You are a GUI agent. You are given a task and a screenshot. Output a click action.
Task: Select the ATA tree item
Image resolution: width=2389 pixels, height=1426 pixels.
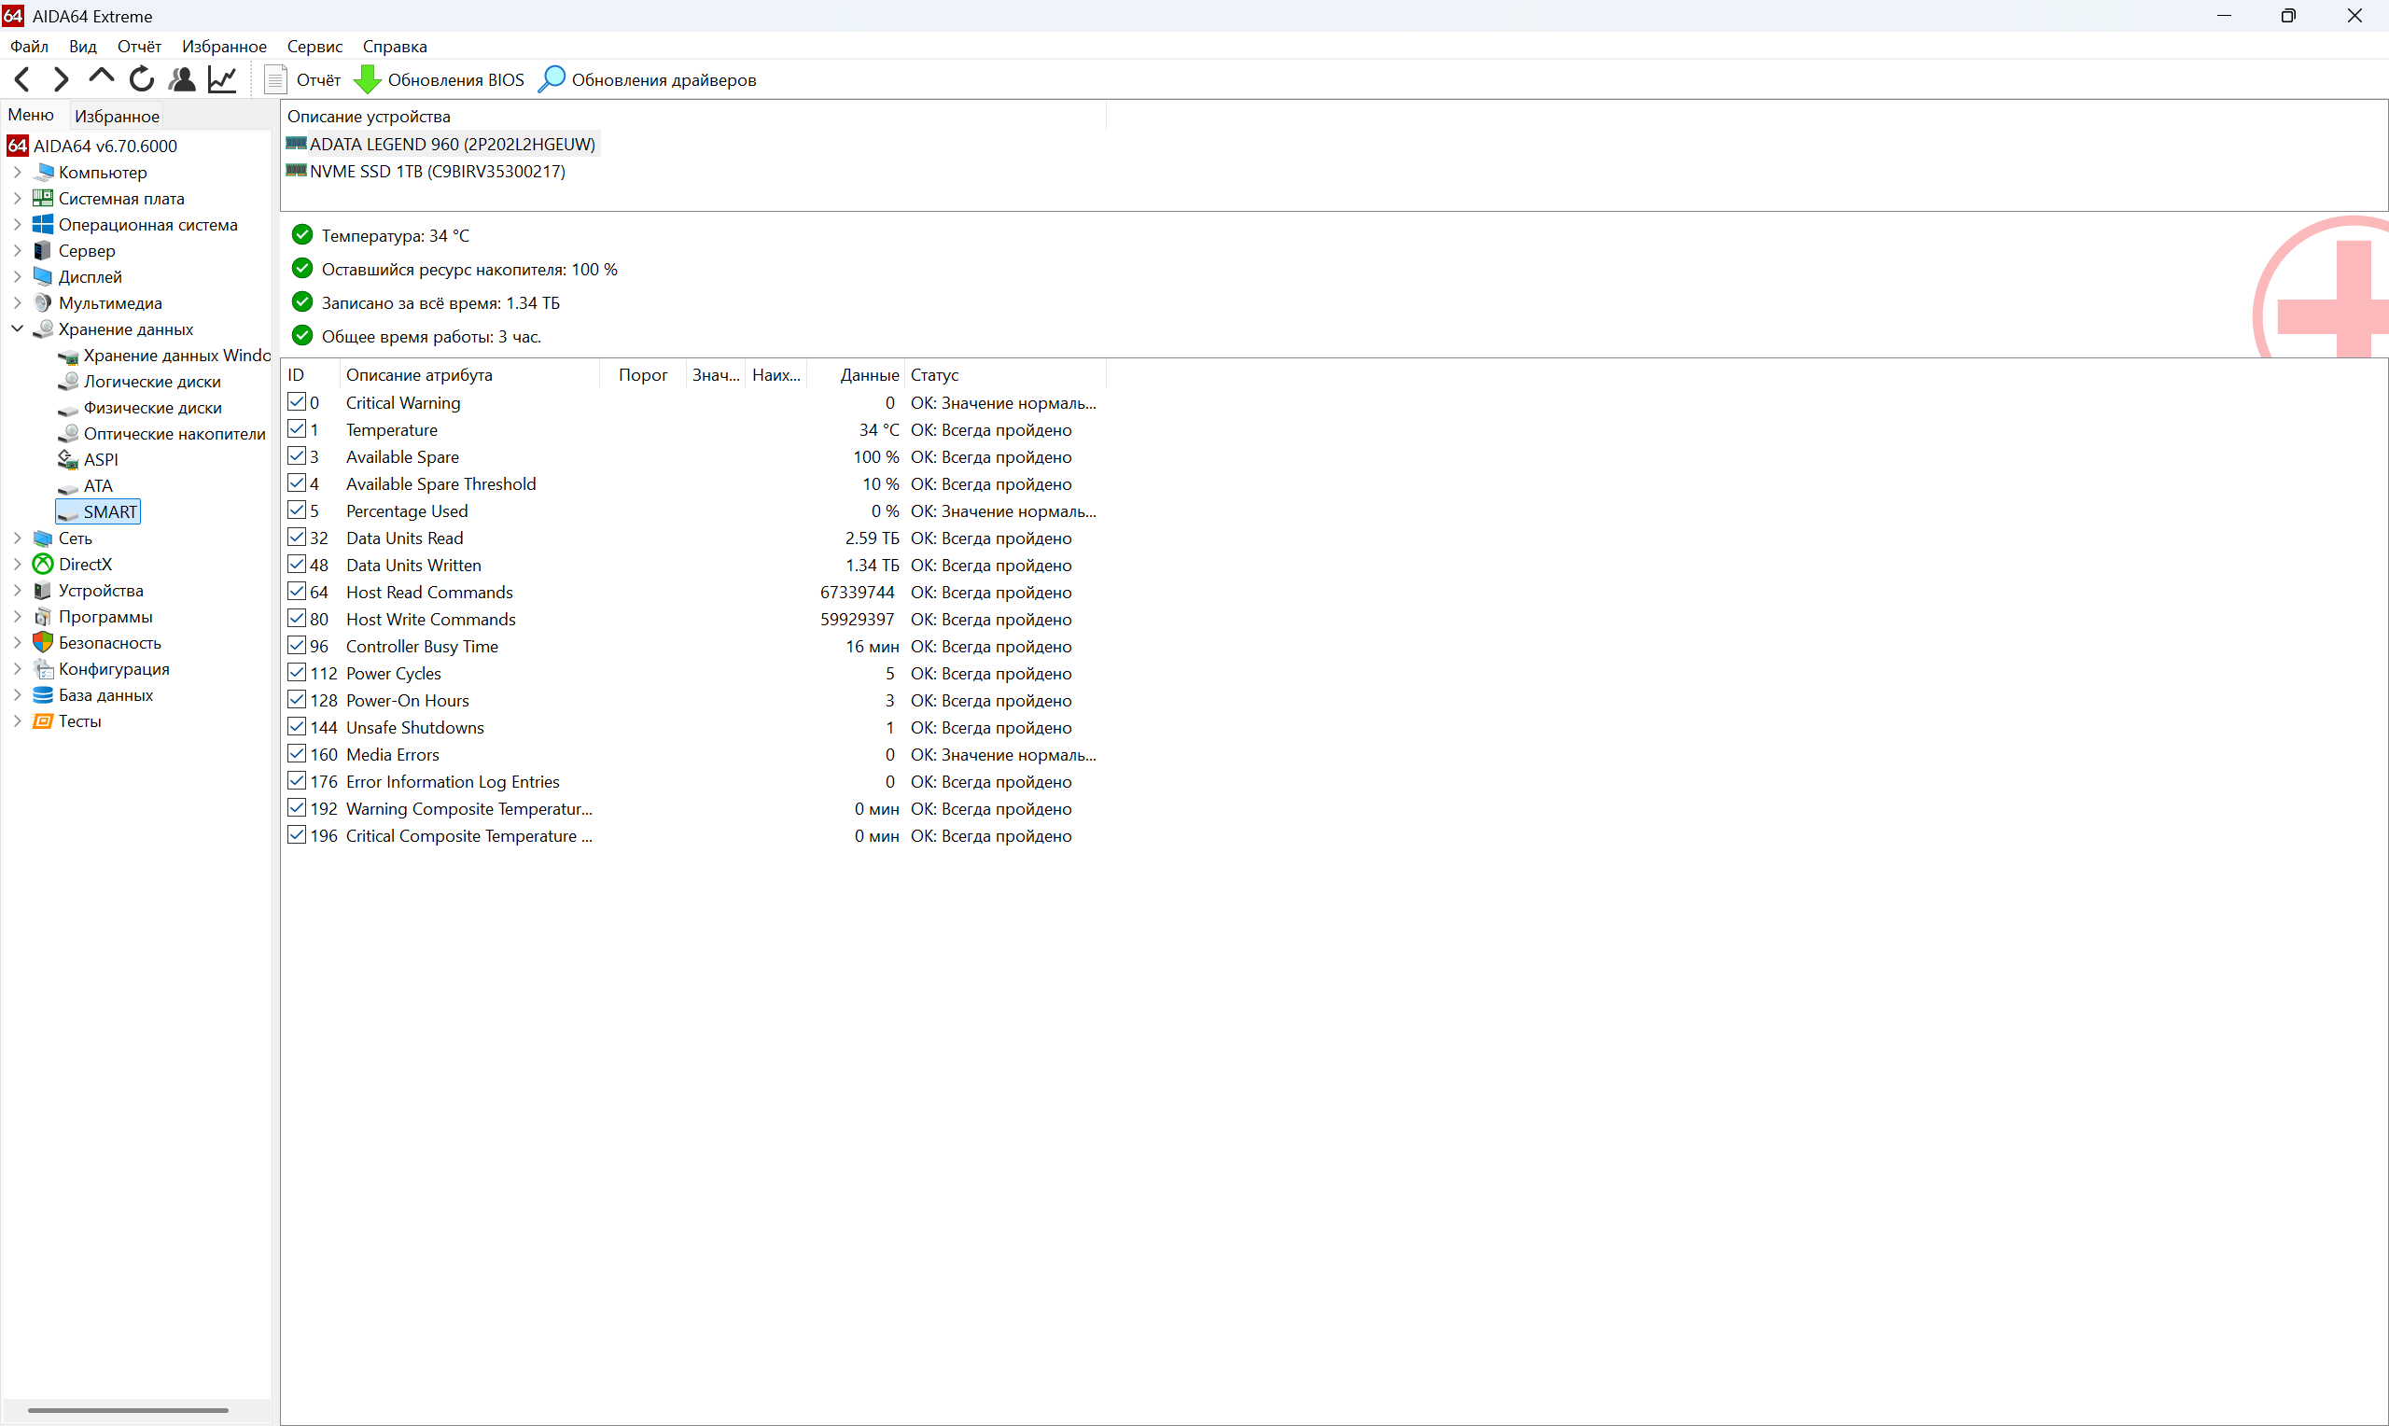click(97, 485)
